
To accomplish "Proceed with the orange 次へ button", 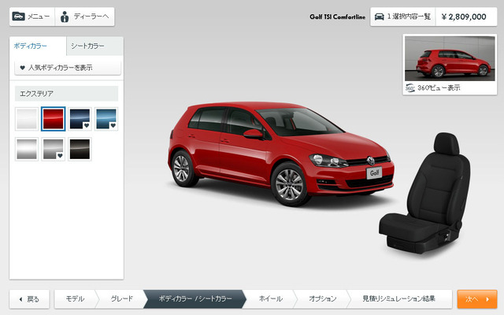I will point(477,299).
